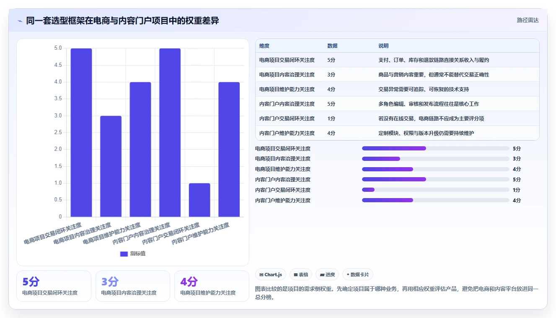Click table cell 电商项目内容治理关注度
Screen dimensions: 556x318
pos(287,75)
